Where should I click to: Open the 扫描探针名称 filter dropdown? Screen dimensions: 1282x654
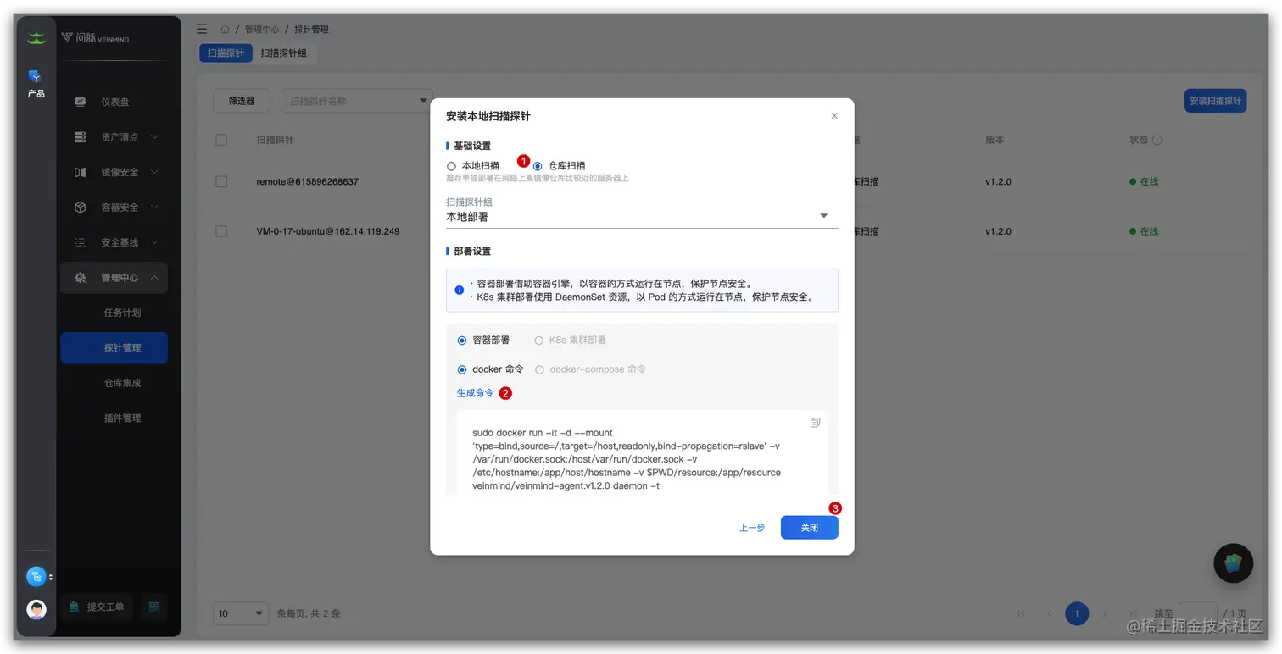click(x=357, y=101)
